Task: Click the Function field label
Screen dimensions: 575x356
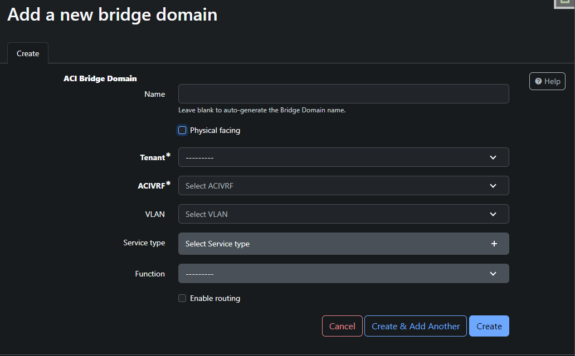Action: point(150,274)
